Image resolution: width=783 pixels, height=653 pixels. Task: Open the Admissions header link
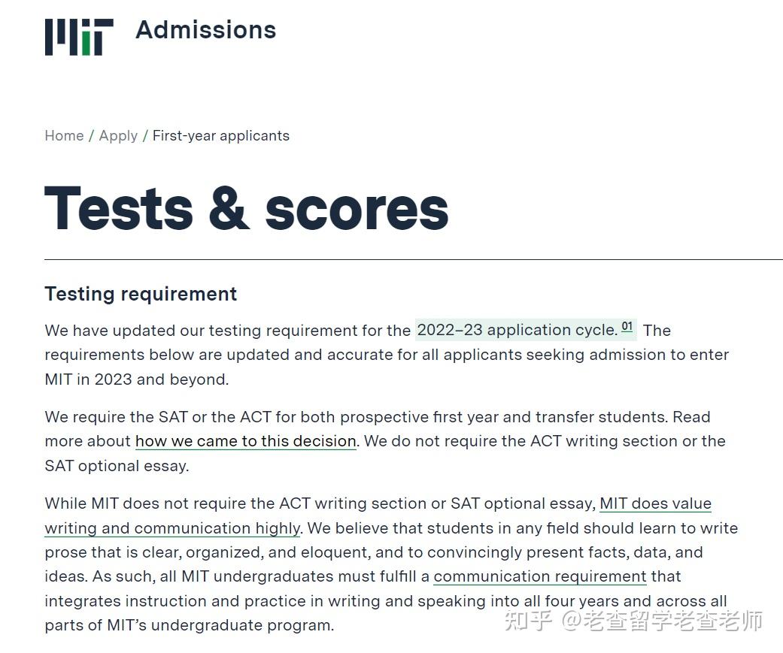click(x=205, y=30)
